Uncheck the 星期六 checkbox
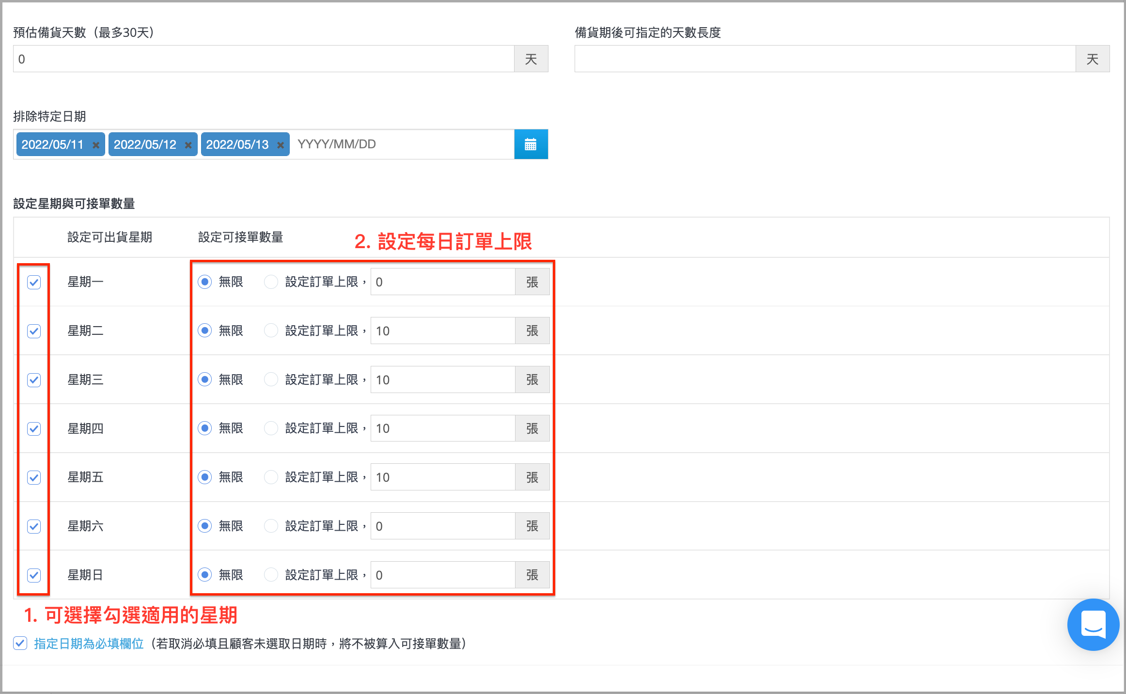Image resolution: width=1126 pixels, height=694 pixels. [34, 526]
